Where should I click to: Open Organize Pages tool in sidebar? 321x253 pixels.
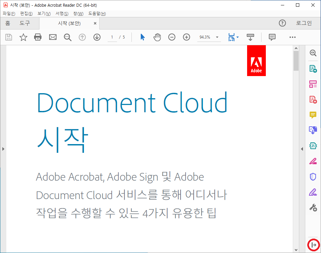[x=313, y=84]
